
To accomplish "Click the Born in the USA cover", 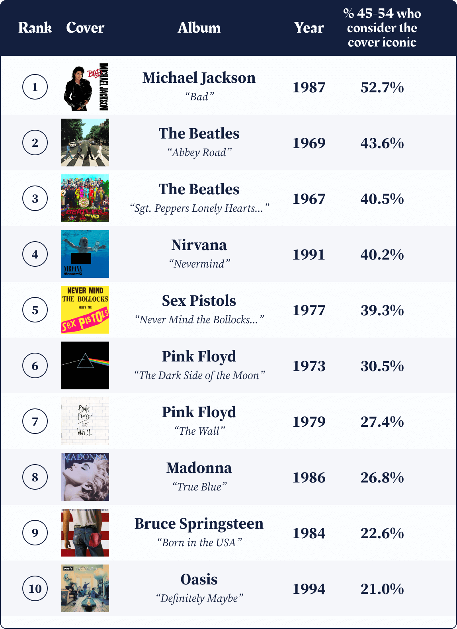I will pos(85,533).
